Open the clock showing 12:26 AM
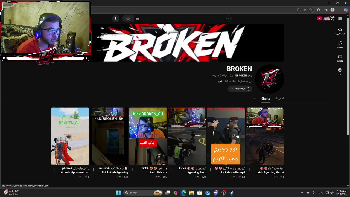Image resolution: width=350 pixels, height=197 pixels. coord(342,193)
